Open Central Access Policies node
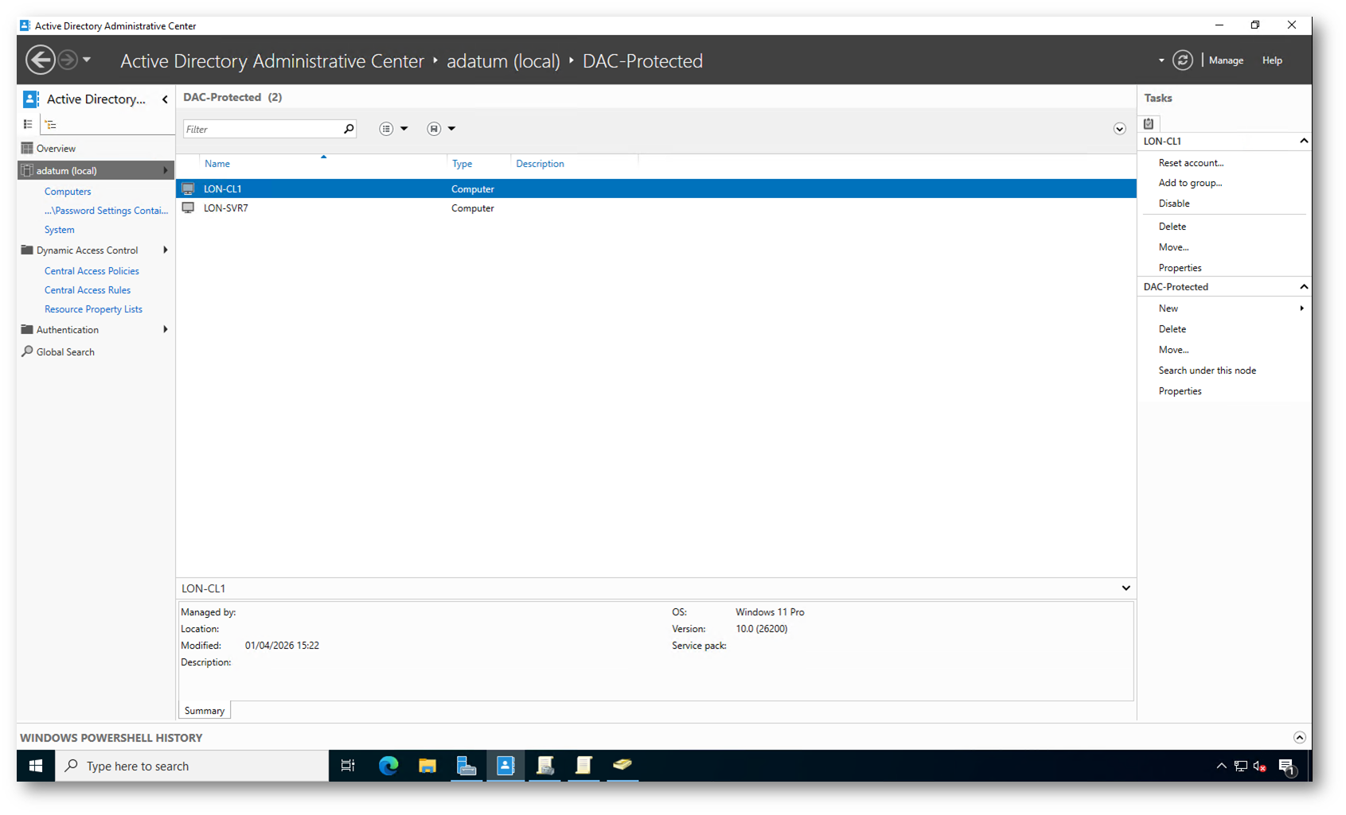This screenshot has width=1346, height=815. pyautogui.click(x=92, y=271)
